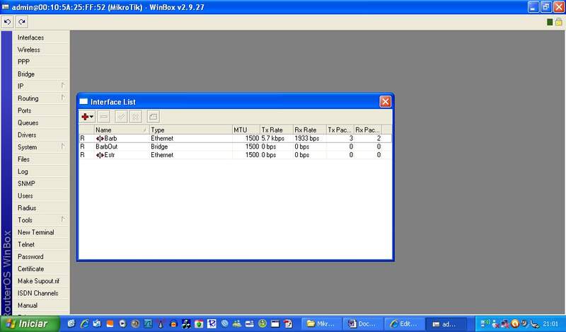This screenshot has width=566, height=332.
Task: Open the SNMP menu item
Action: pyautogui.click(x=26, y=183)
